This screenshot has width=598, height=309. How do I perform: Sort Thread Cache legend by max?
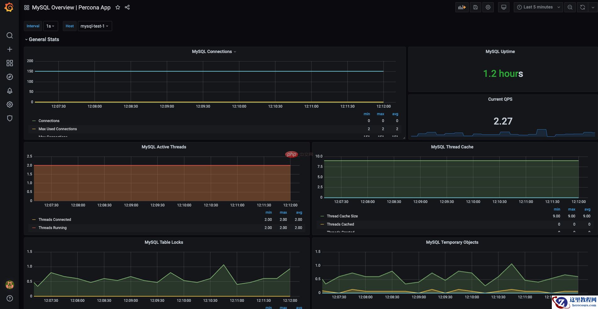pos(572,209)
